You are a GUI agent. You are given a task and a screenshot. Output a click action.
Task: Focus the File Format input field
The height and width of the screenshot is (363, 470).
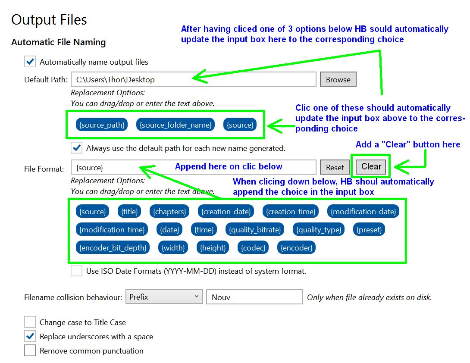[x=194, y=167]
